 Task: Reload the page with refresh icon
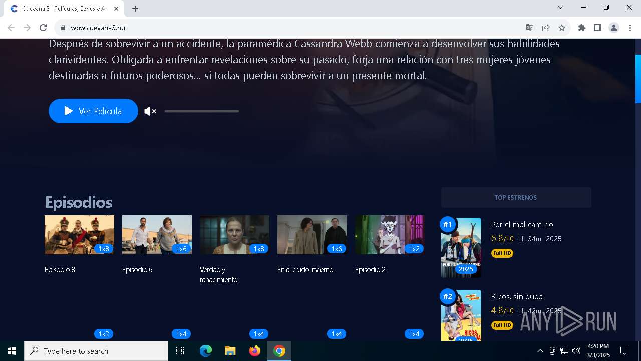point(43,28)
